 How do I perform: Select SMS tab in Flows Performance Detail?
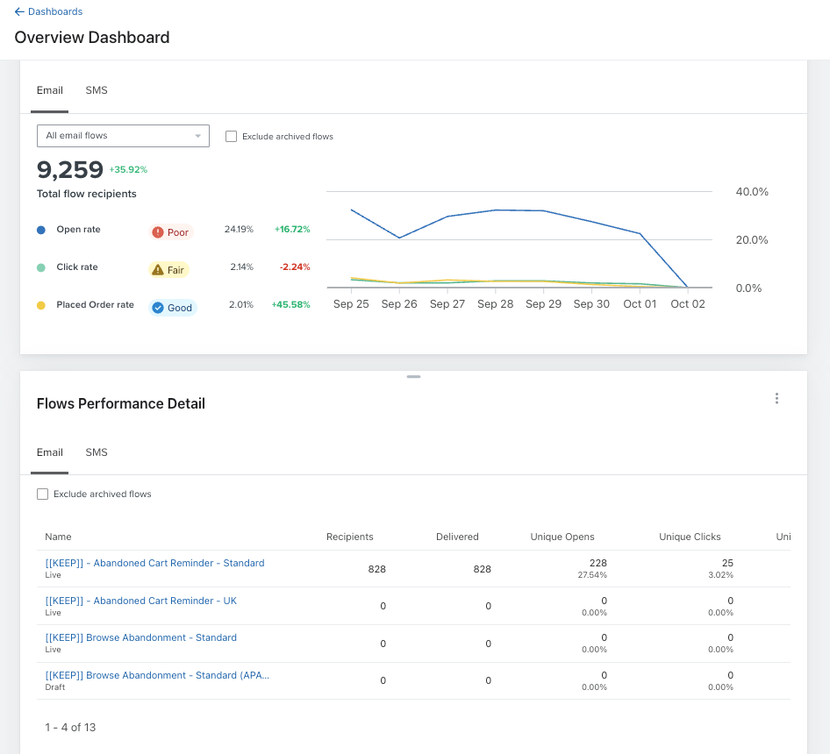point(97,452)
